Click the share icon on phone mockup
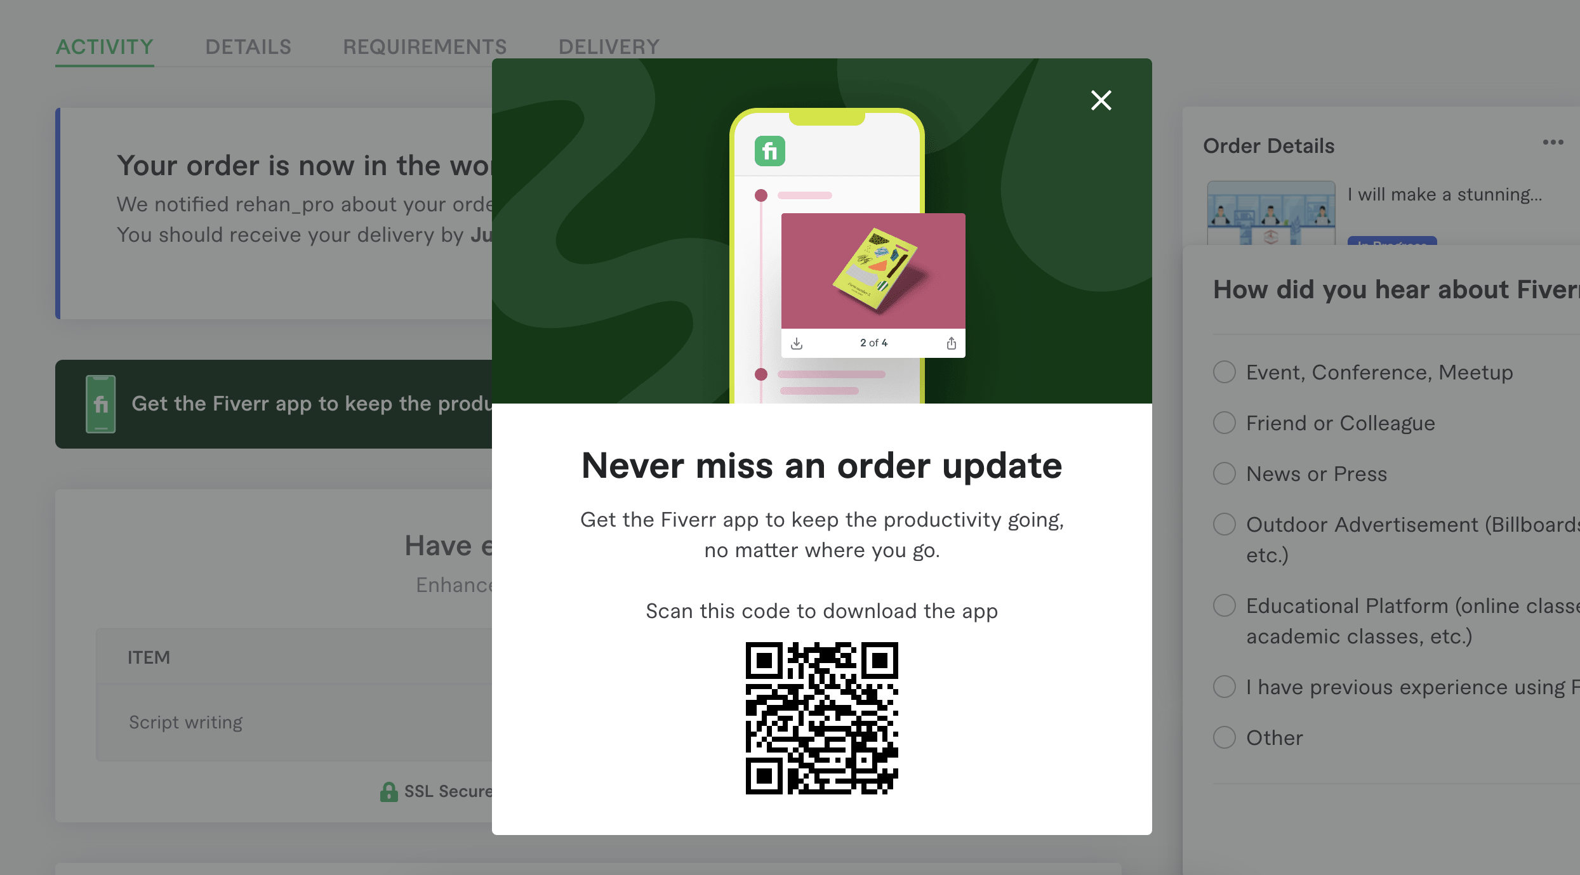1580x875 pixels. point(950,343)
